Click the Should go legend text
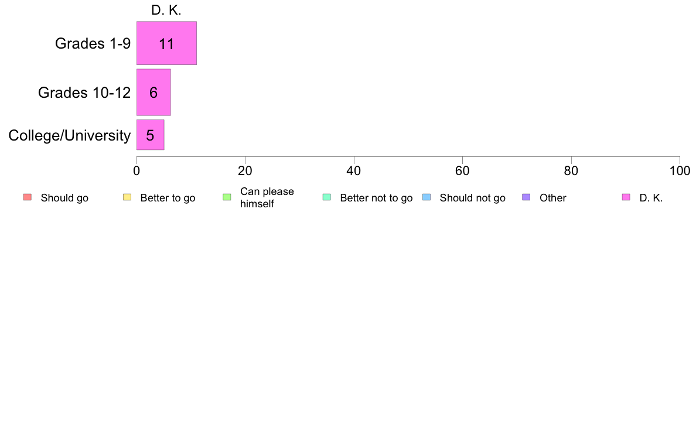Screen dimensions: 696x431 coord(64,198)
